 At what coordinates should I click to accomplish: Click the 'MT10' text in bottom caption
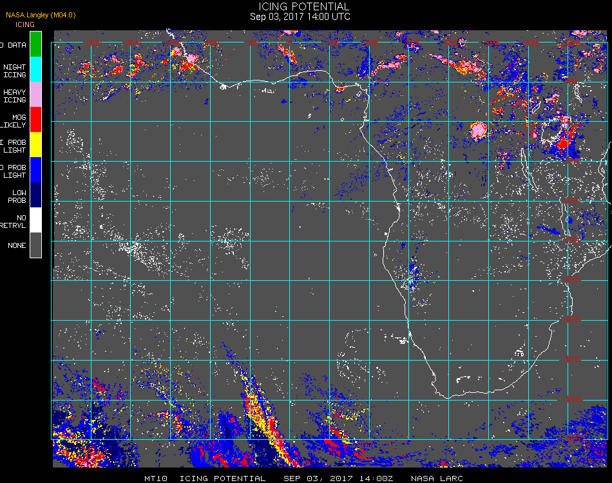pos(156,478)
